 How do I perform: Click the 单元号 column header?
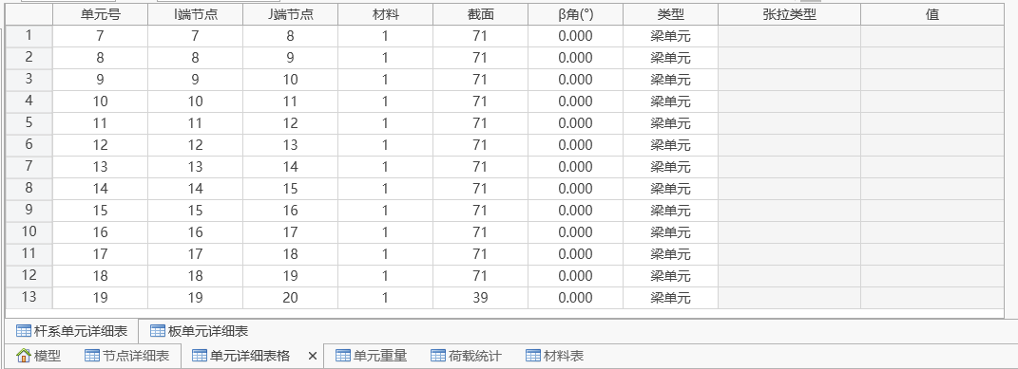(x=100, y=15)
